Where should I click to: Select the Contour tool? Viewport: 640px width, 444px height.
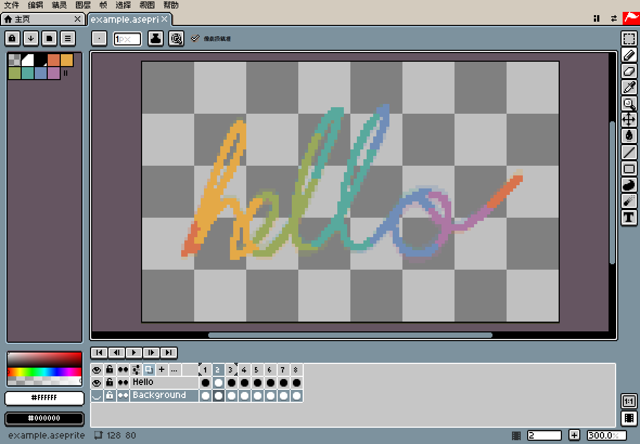(629, 185)
